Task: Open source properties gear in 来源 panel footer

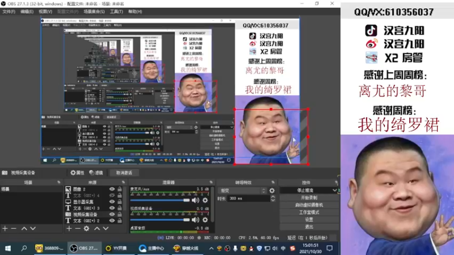Action: pyautogui.click(x=86, y=228)
